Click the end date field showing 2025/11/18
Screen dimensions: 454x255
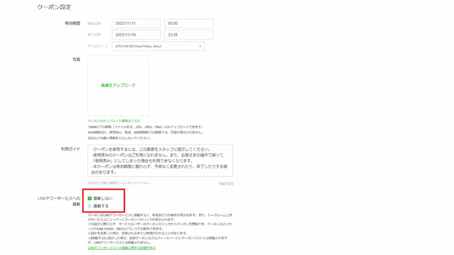pos(135,35)
